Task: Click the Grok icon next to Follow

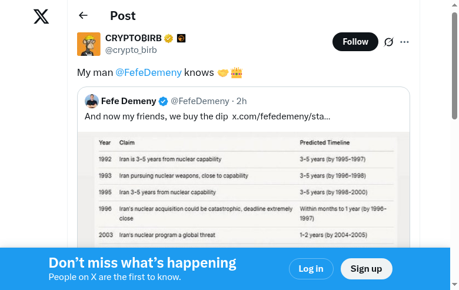Action: 388,42
